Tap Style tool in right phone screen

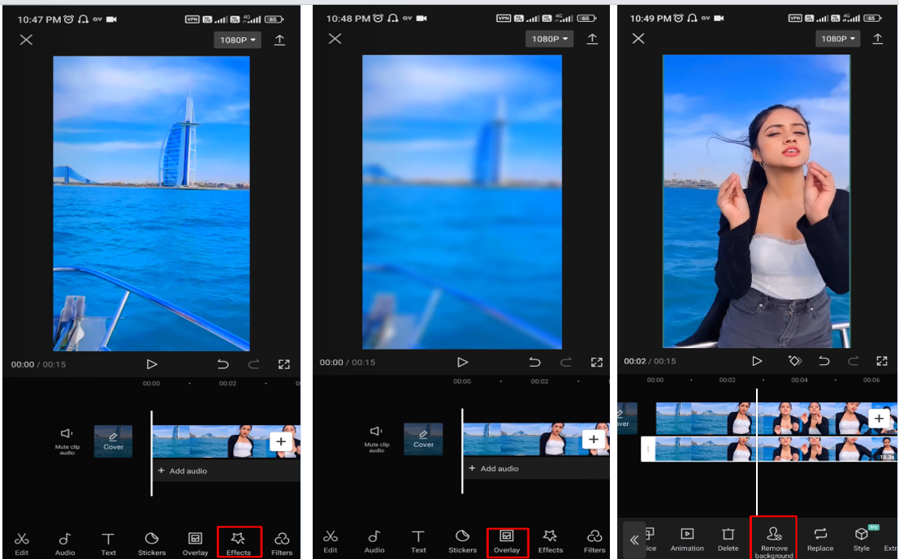pyautogui.click(x=861, y=540)
